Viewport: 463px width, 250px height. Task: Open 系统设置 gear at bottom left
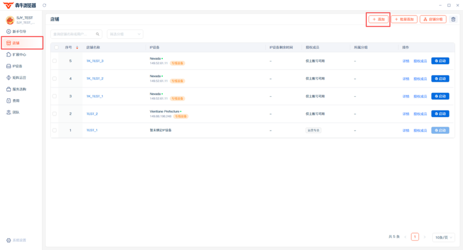tap(17, 240)
